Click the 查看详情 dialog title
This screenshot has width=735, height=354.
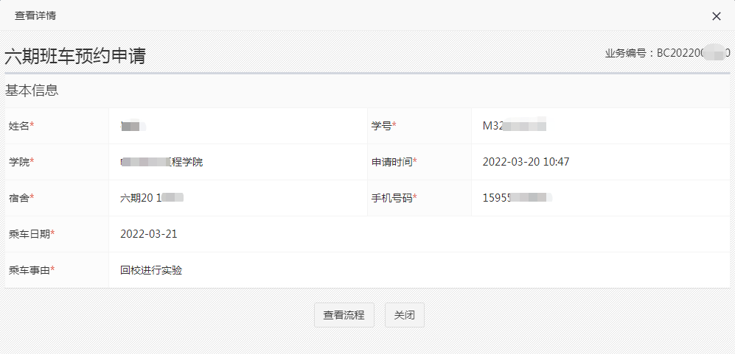tap(35, 15)
